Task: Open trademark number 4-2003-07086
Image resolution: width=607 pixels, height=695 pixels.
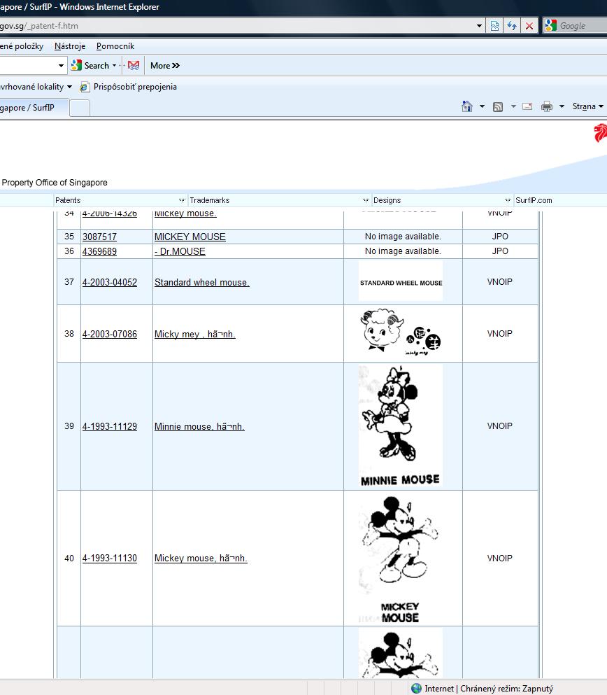Action: coord(110,335)
